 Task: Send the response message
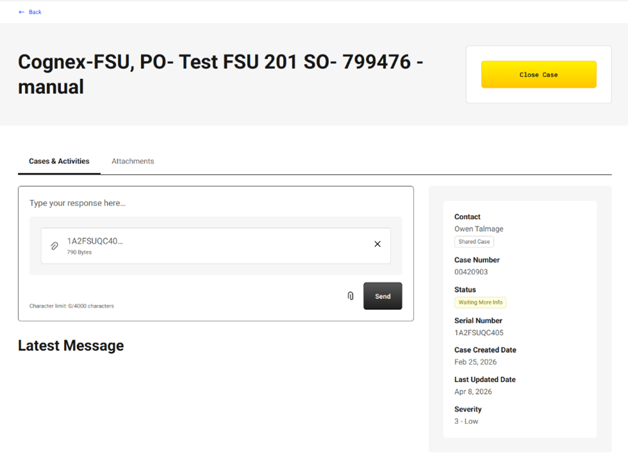[383, 296]
